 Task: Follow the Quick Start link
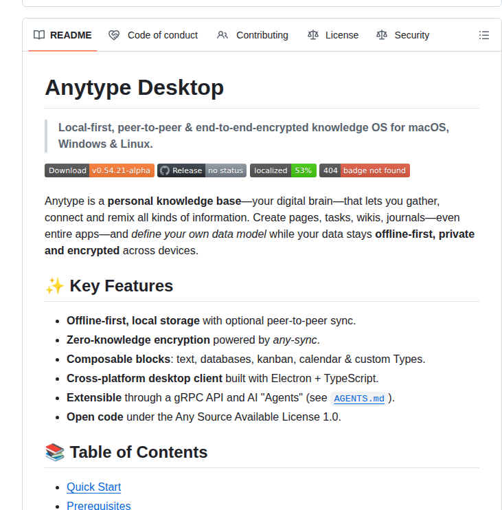pos(93,487)
